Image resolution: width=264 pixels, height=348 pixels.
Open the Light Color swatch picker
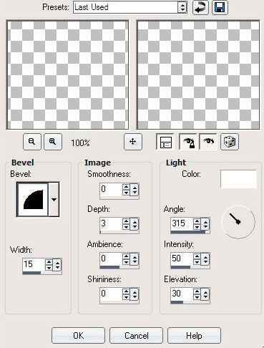[x=238, y=179]
